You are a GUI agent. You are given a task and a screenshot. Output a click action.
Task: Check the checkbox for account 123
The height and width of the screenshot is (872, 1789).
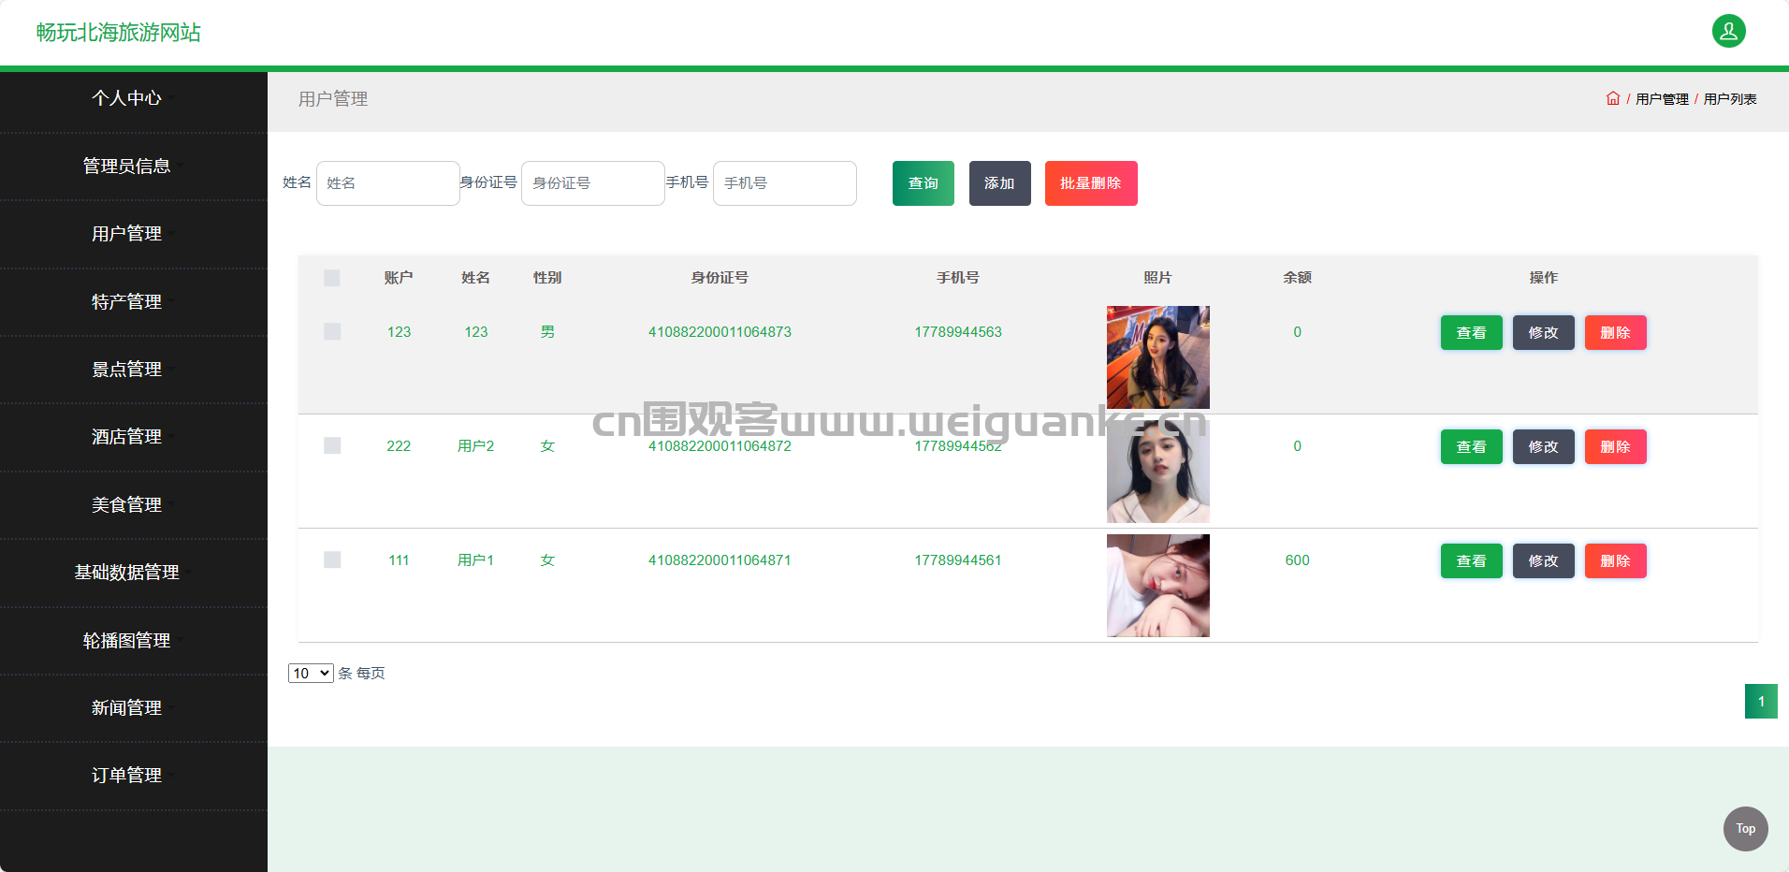point(331,332)
